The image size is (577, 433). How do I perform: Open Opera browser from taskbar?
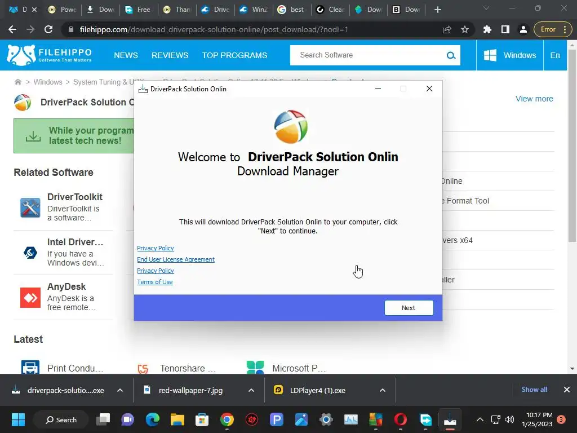[401, 419]
